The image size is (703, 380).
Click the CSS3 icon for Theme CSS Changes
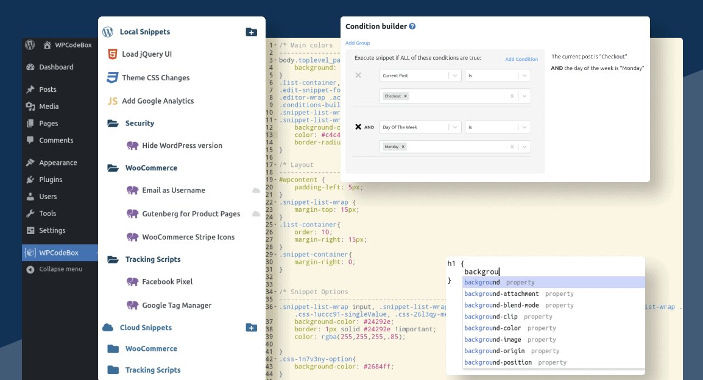pos(113,77)
